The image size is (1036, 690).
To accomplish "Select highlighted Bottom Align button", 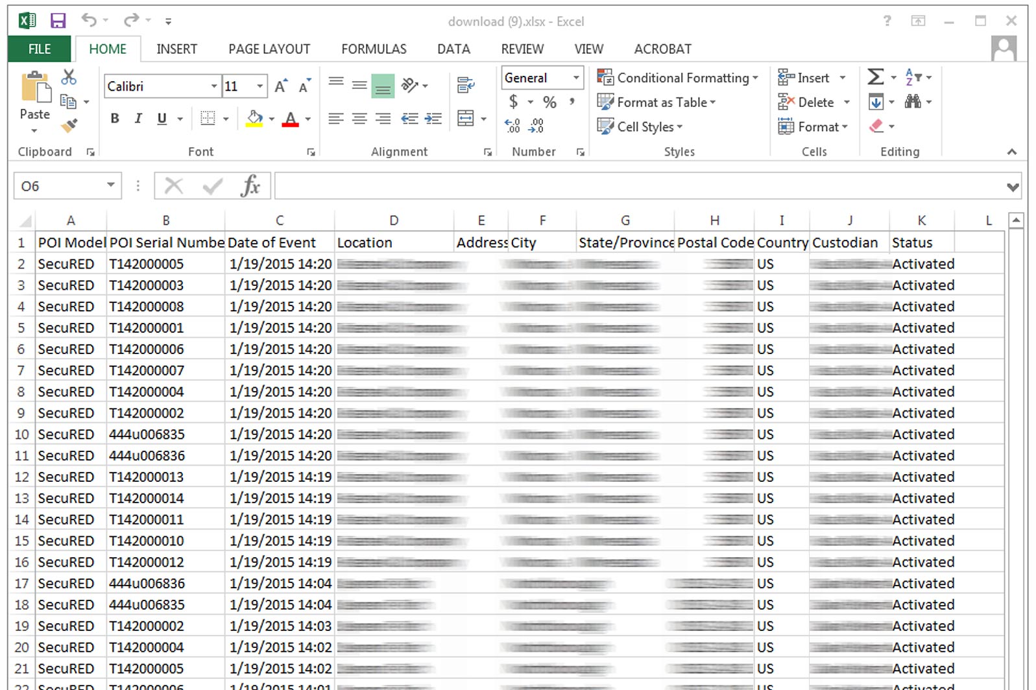I will click(x=383, y=86).
